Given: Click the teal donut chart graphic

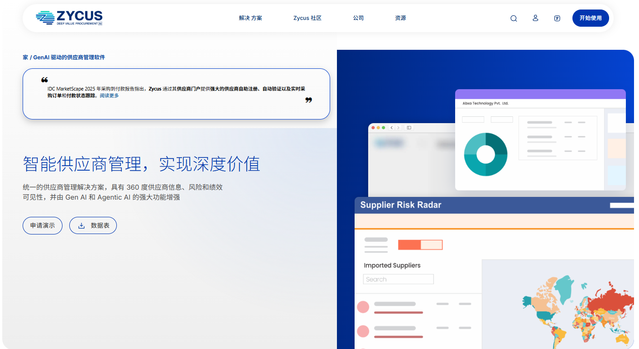Looking at the screenshot, I should 485,154.
